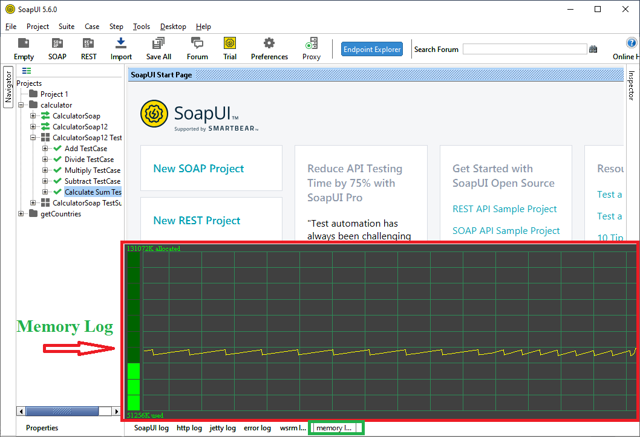This screenshot has width=640, height=437.
Task: Switch to the jetty log tab
Action: [x=223, y=428]
